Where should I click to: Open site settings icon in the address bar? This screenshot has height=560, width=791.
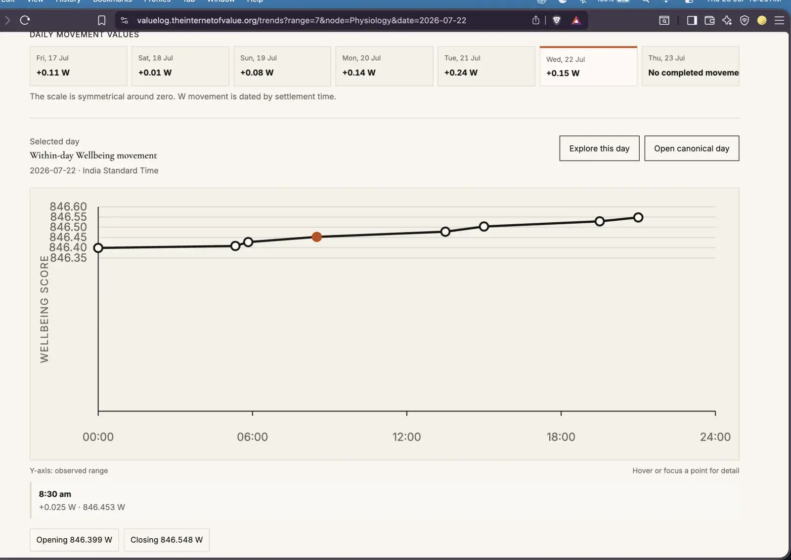coord(125,20)
